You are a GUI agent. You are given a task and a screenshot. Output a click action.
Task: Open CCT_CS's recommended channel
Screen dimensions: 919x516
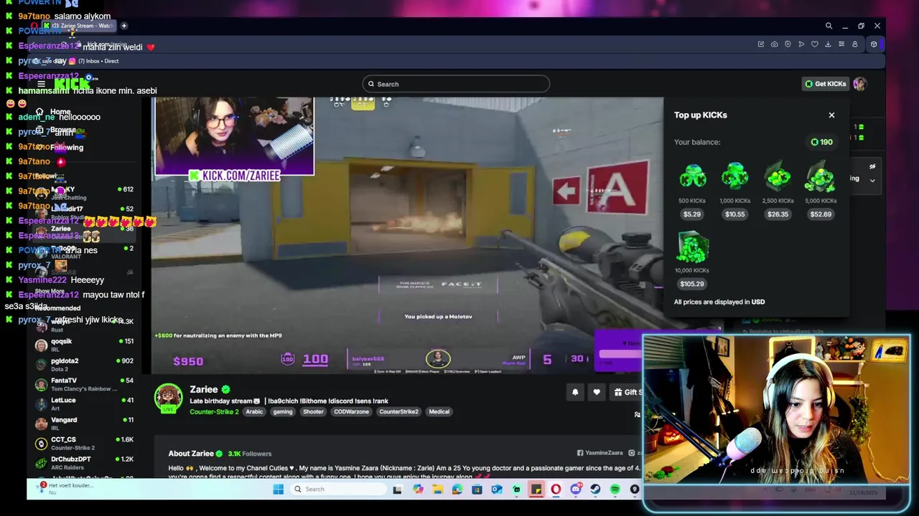pyautogui.click(x=85, y=443)
